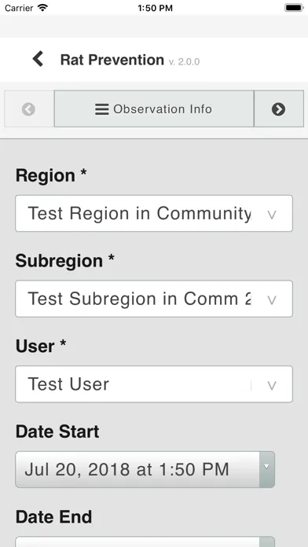
Task: Open the User select showing Test User
Action: click(x=154, y=384)
